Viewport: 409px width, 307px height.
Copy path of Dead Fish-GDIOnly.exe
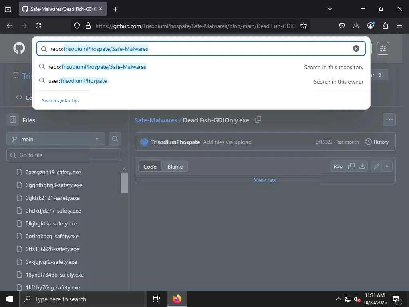[x=258, y=120]
